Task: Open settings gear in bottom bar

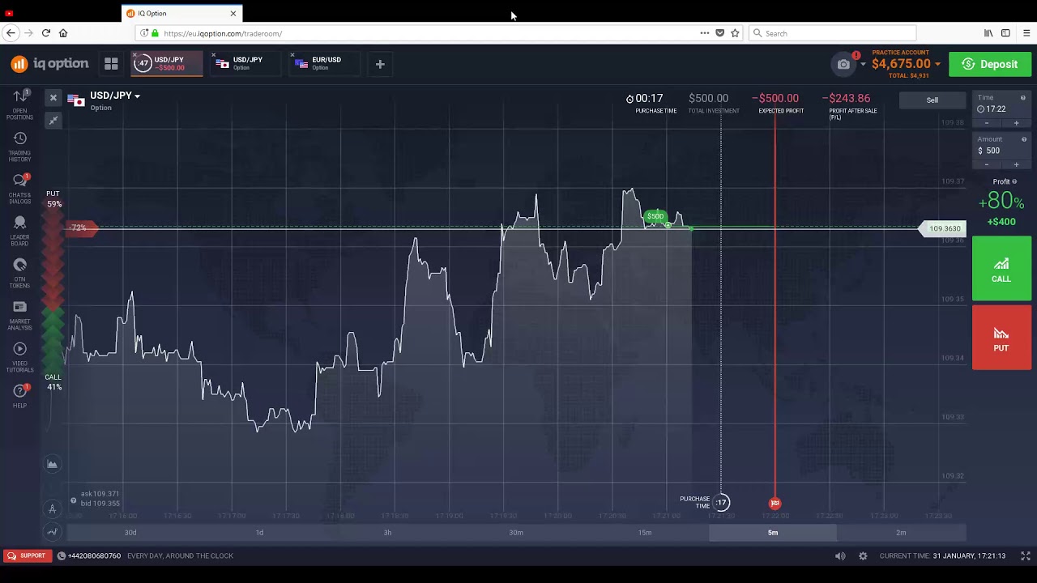Action: 863,555
